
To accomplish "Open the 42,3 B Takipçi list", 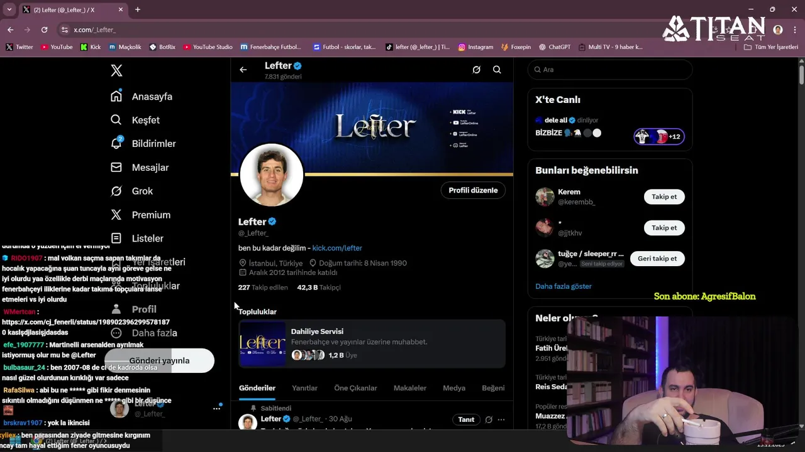I will click(x=319, y=288).
